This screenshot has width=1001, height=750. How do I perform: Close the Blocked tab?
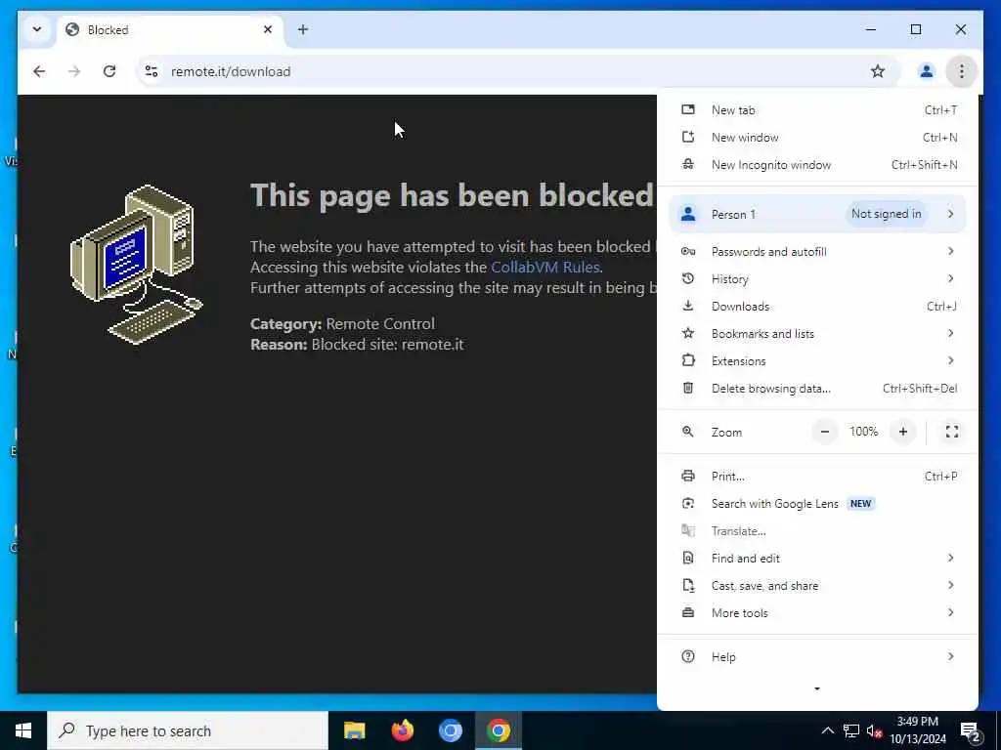[268, 29]
